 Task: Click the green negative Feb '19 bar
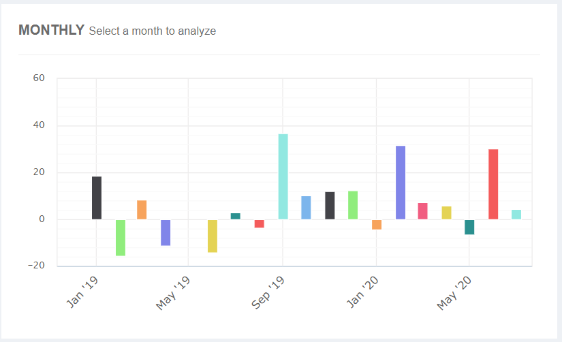pyautogui.click(x=121, y=237)
